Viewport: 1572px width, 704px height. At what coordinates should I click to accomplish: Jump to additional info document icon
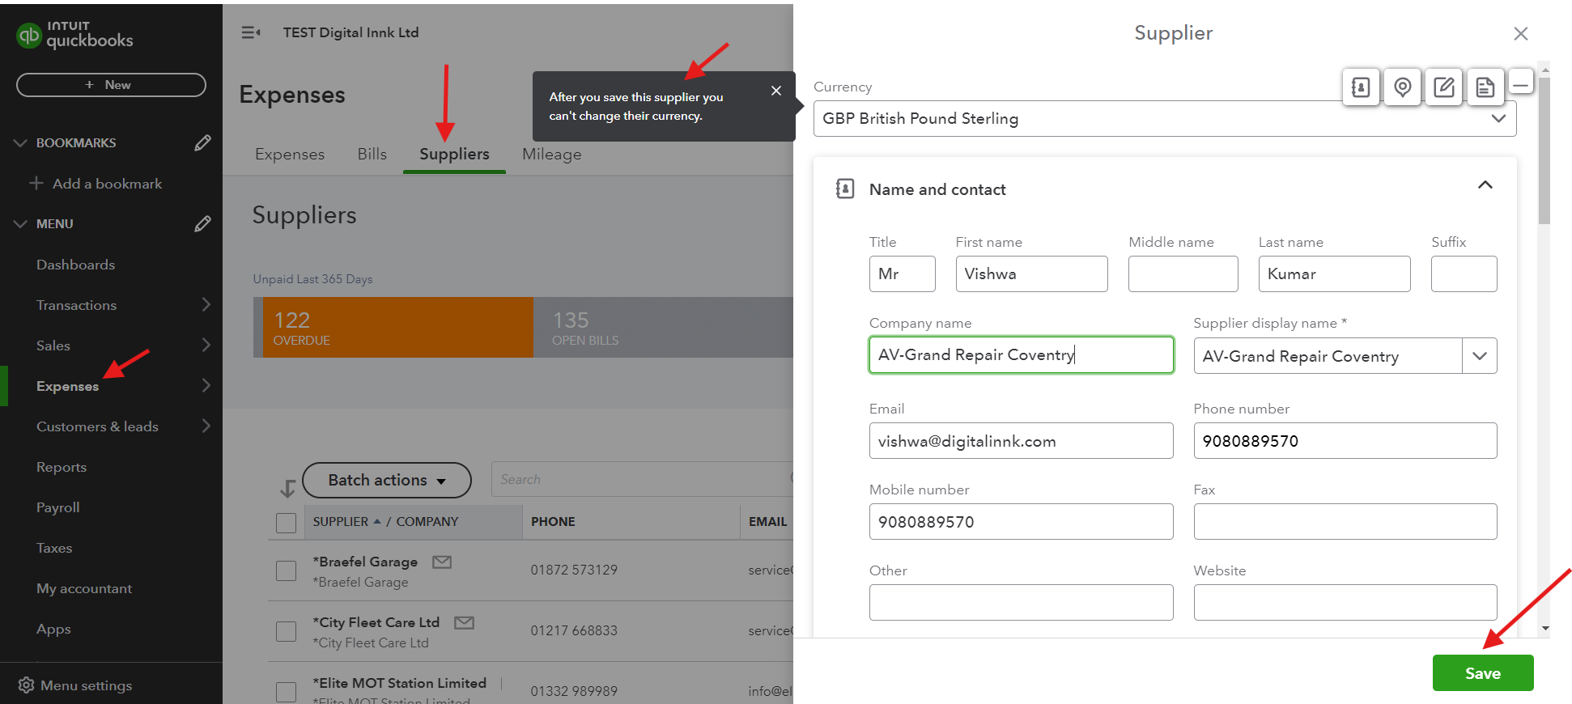[x=1485, y=87]
